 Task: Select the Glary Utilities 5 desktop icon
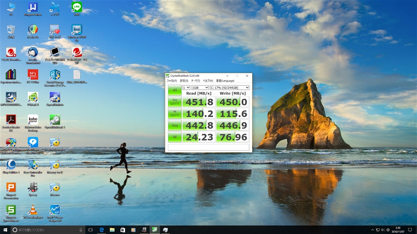11,167
